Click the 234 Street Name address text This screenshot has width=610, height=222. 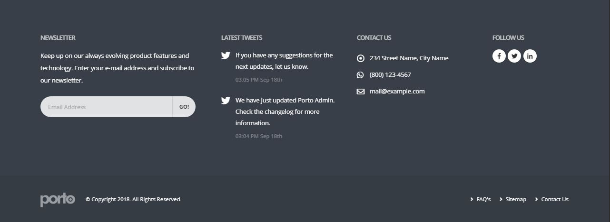409,58
